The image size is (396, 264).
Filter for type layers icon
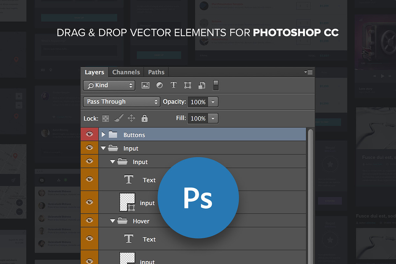pyautogui.click(x=174, y=85)
